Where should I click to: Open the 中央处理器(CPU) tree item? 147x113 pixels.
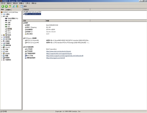13,19
